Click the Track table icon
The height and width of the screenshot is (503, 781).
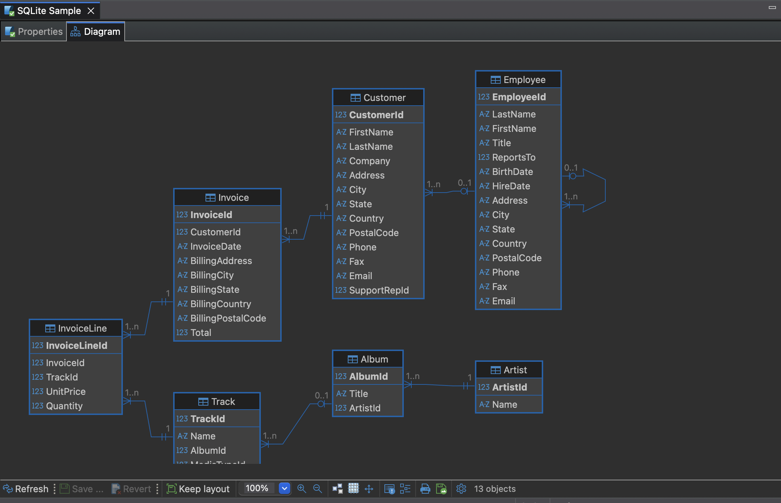click(203, 402)
